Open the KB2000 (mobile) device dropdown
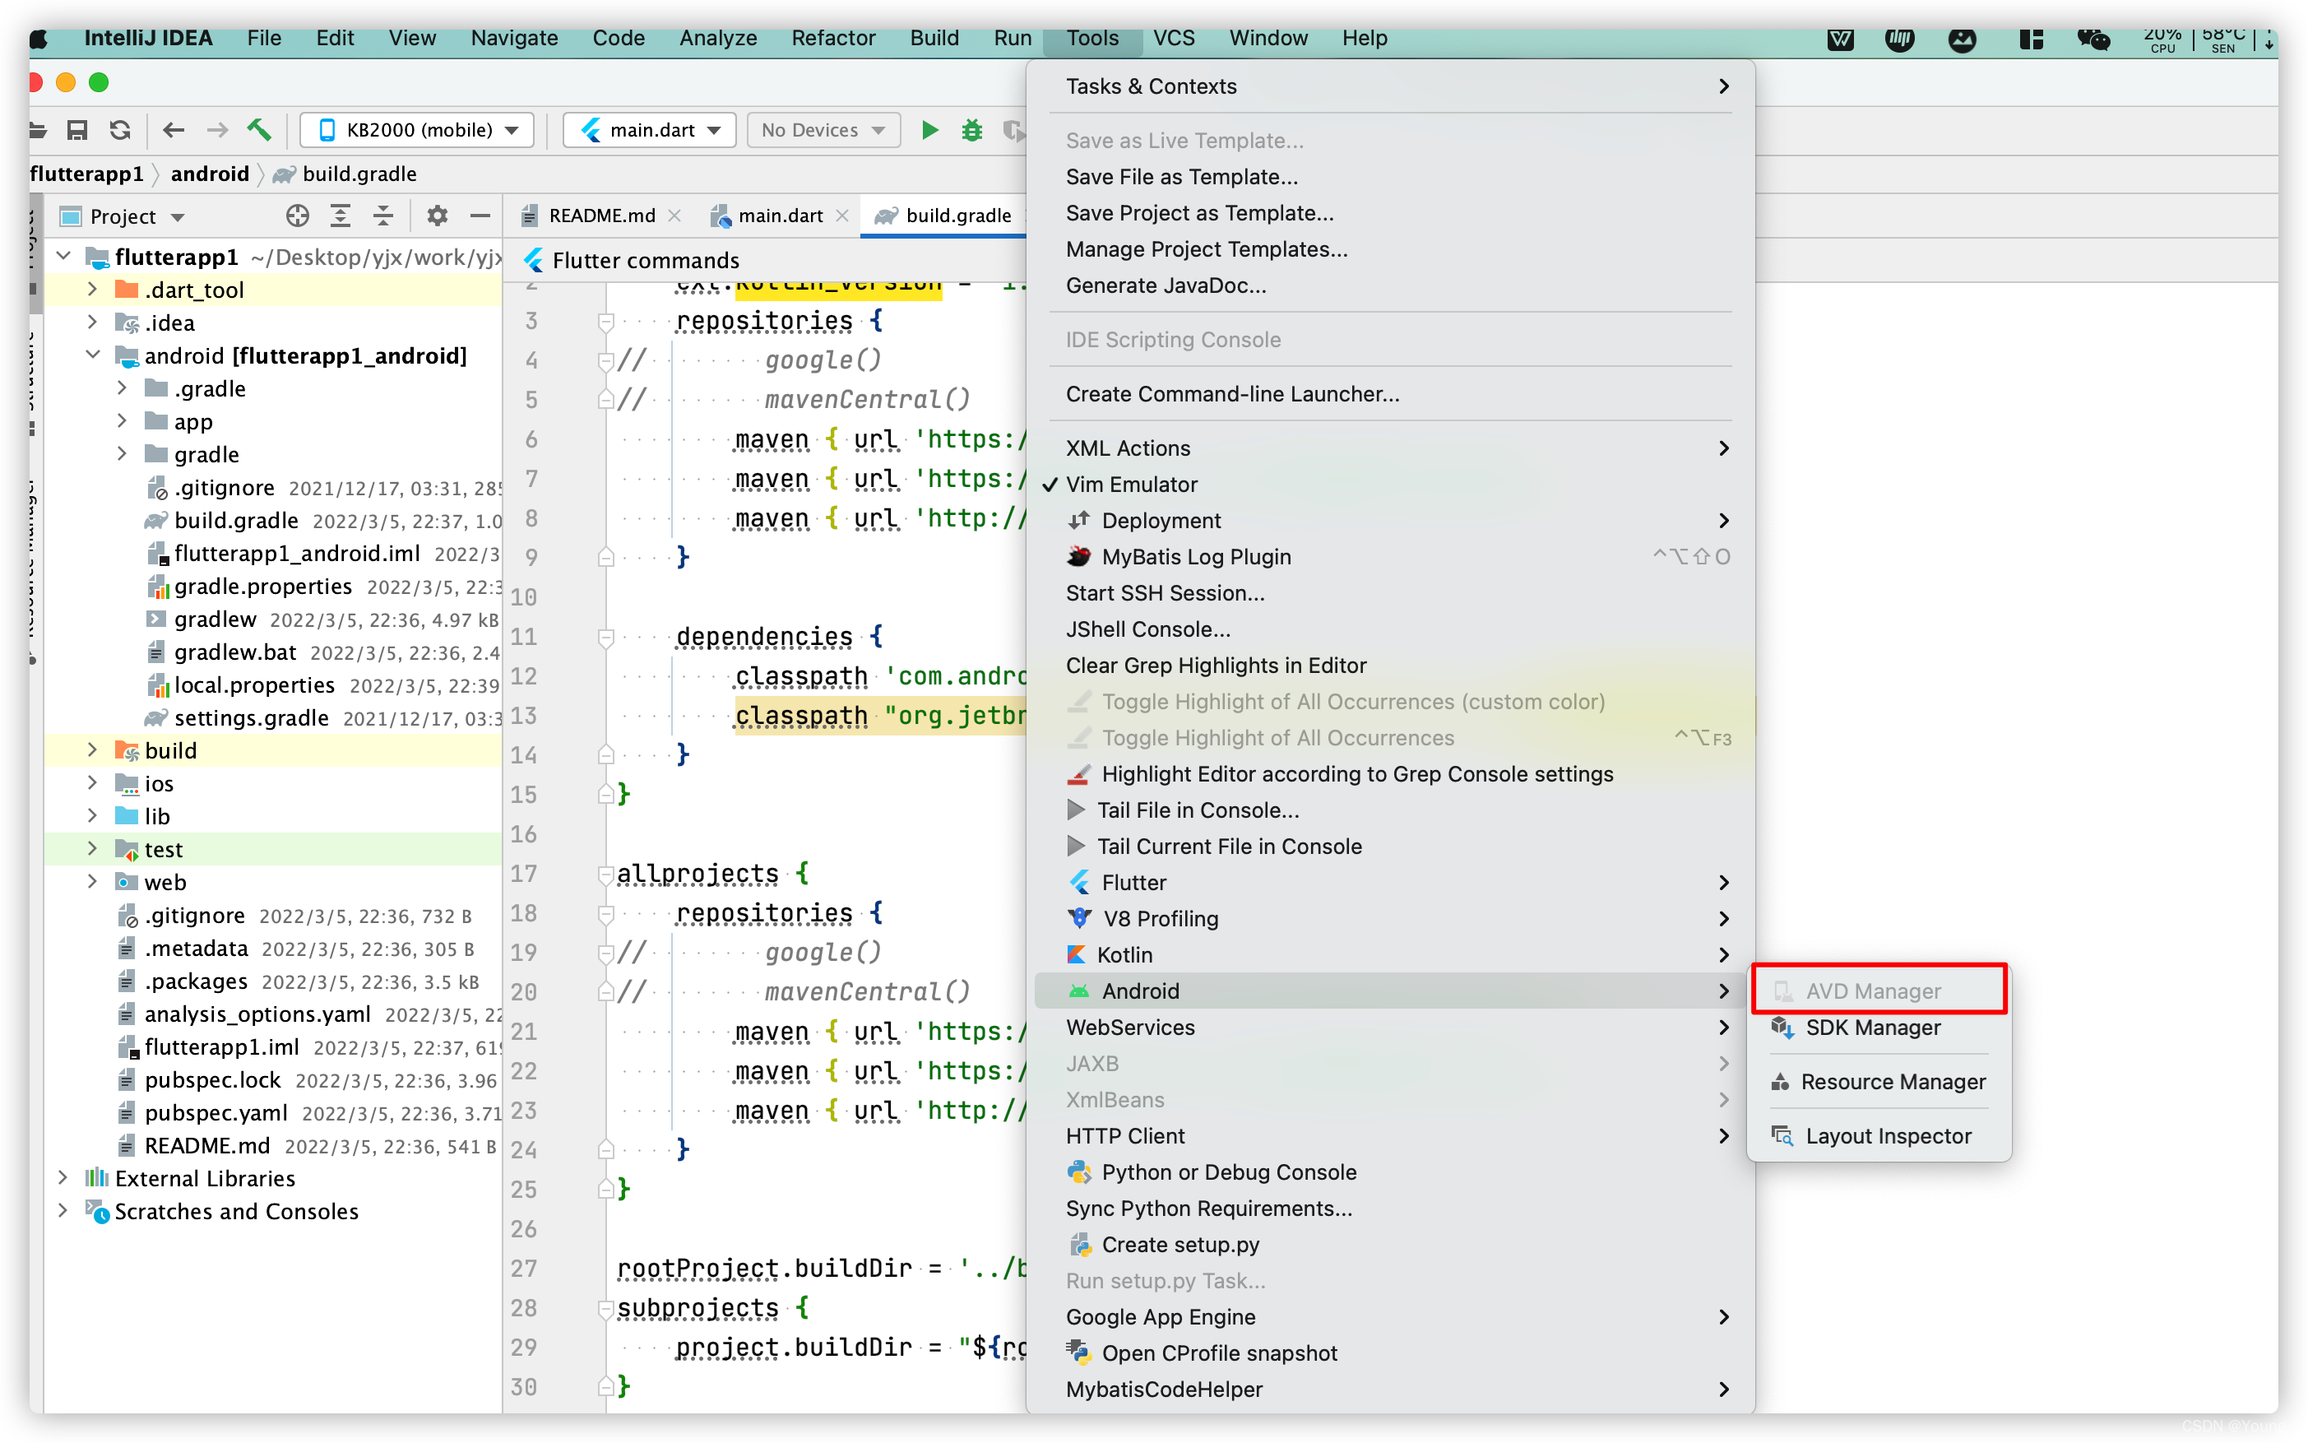2308x1443 pixels. coord(417,130)
